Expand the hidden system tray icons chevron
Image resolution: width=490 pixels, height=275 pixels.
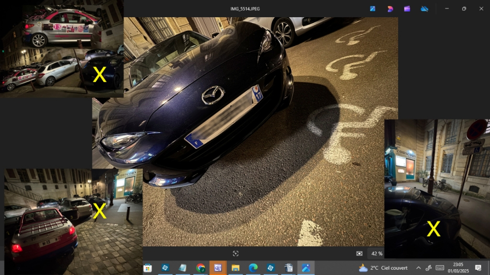(x=418, y=268)
